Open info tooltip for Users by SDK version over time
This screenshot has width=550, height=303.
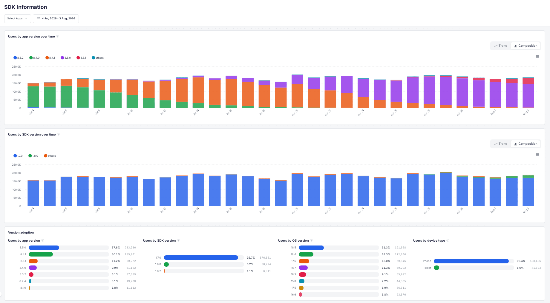click(x=59, y=134)
